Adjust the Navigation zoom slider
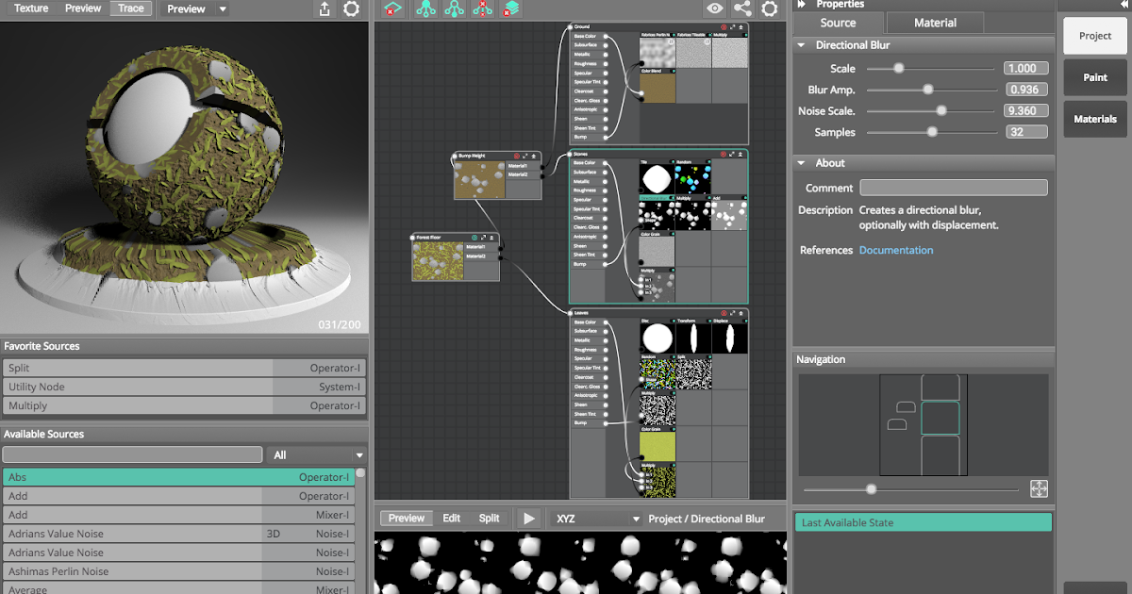Screen dimensions: 1132x594 click(911, 489)
